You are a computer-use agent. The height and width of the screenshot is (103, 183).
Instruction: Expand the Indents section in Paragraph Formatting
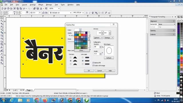point(163,34)
